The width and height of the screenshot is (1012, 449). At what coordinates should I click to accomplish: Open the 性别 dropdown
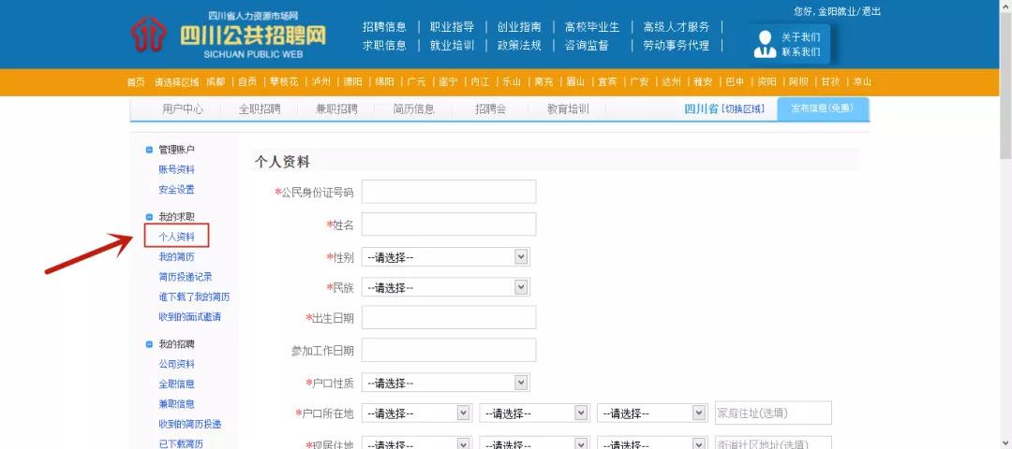445,256
